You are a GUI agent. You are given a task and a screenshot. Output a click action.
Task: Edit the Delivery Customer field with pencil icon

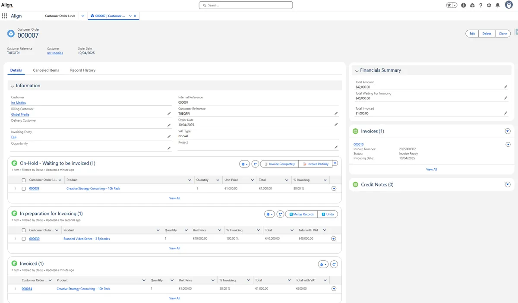169,125
